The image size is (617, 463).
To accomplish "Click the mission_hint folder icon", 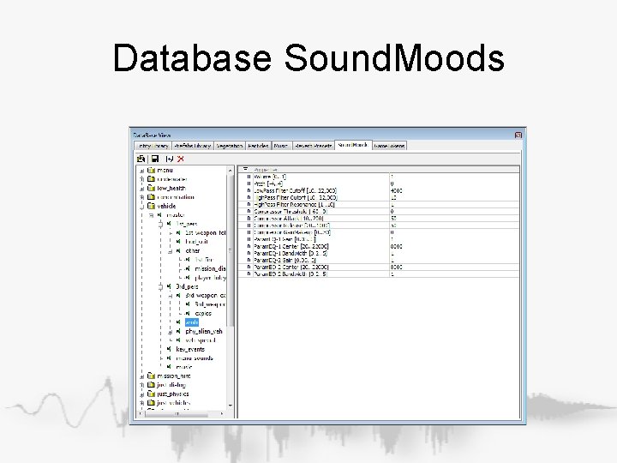I will pos(151,376).
